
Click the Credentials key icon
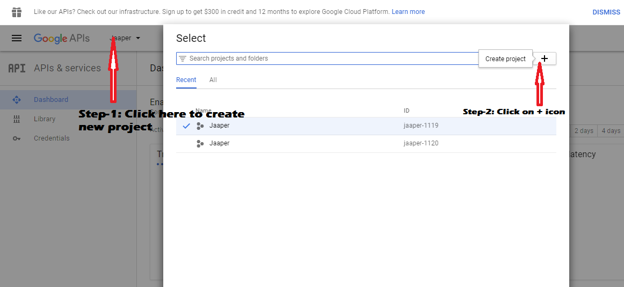(x=16, y=138)
